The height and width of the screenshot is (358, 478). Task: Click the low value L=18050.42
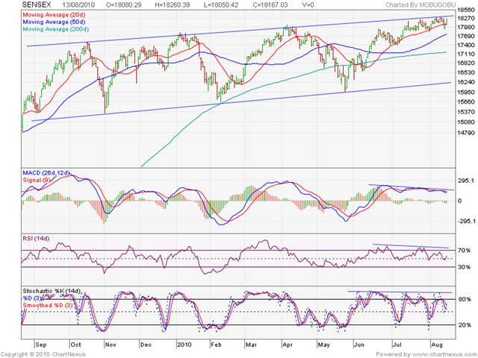point(221,5)
